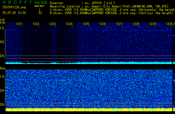This screenshot has width=175, height=114.
Task: Click the 'kHz' unit label
Action: point(3,23)
